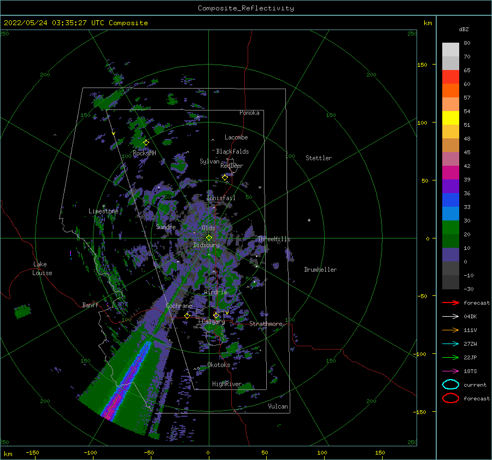This screenshot has height=460, width=492.
Task: Click the Lake Louise label
Action: [42, 269]
